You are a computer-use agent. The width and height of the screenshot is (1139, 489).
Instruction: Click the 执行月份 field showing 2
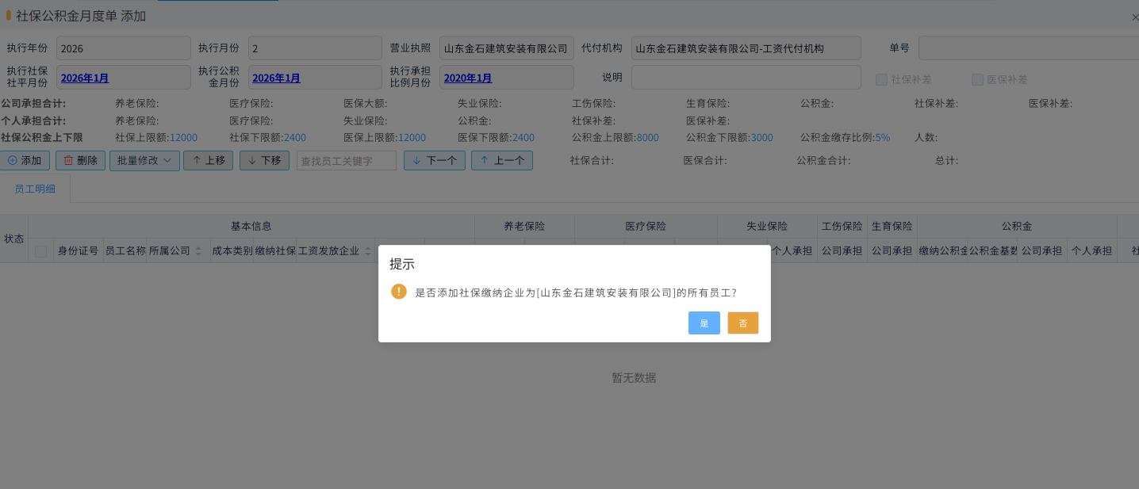(315, 48)
